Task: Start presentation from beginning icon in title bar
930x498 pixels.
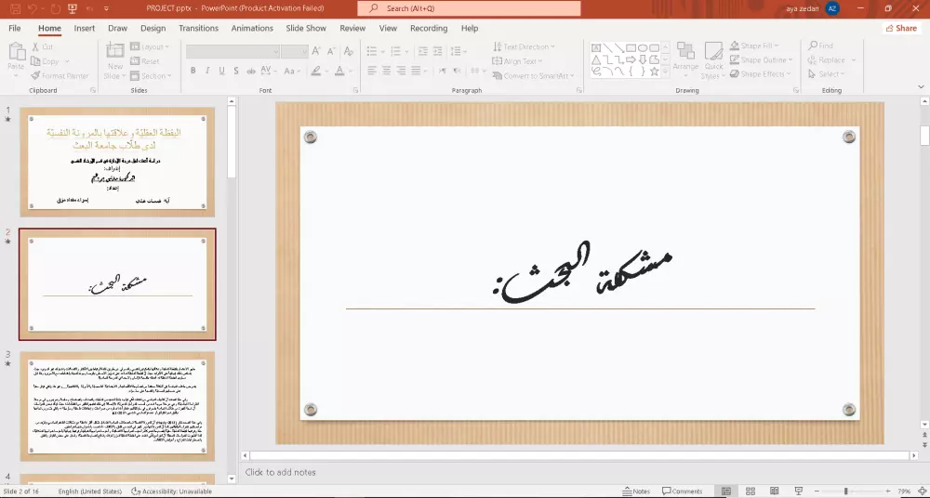Action: click(73, 8)
